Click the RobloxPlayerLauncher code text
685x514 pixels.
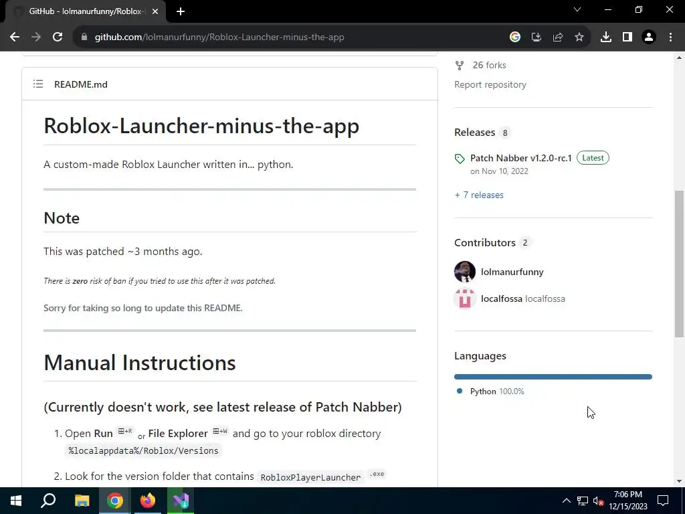(310, 477)
